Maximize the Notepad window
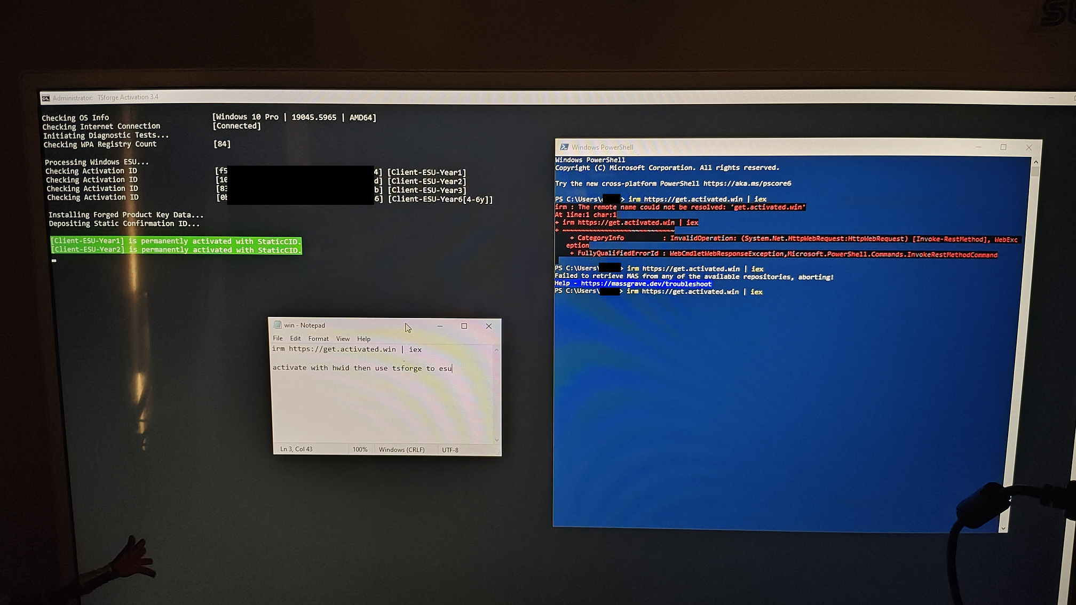Image resolution: width=1076 pixels, height=605 pixels. coord(464,326)
